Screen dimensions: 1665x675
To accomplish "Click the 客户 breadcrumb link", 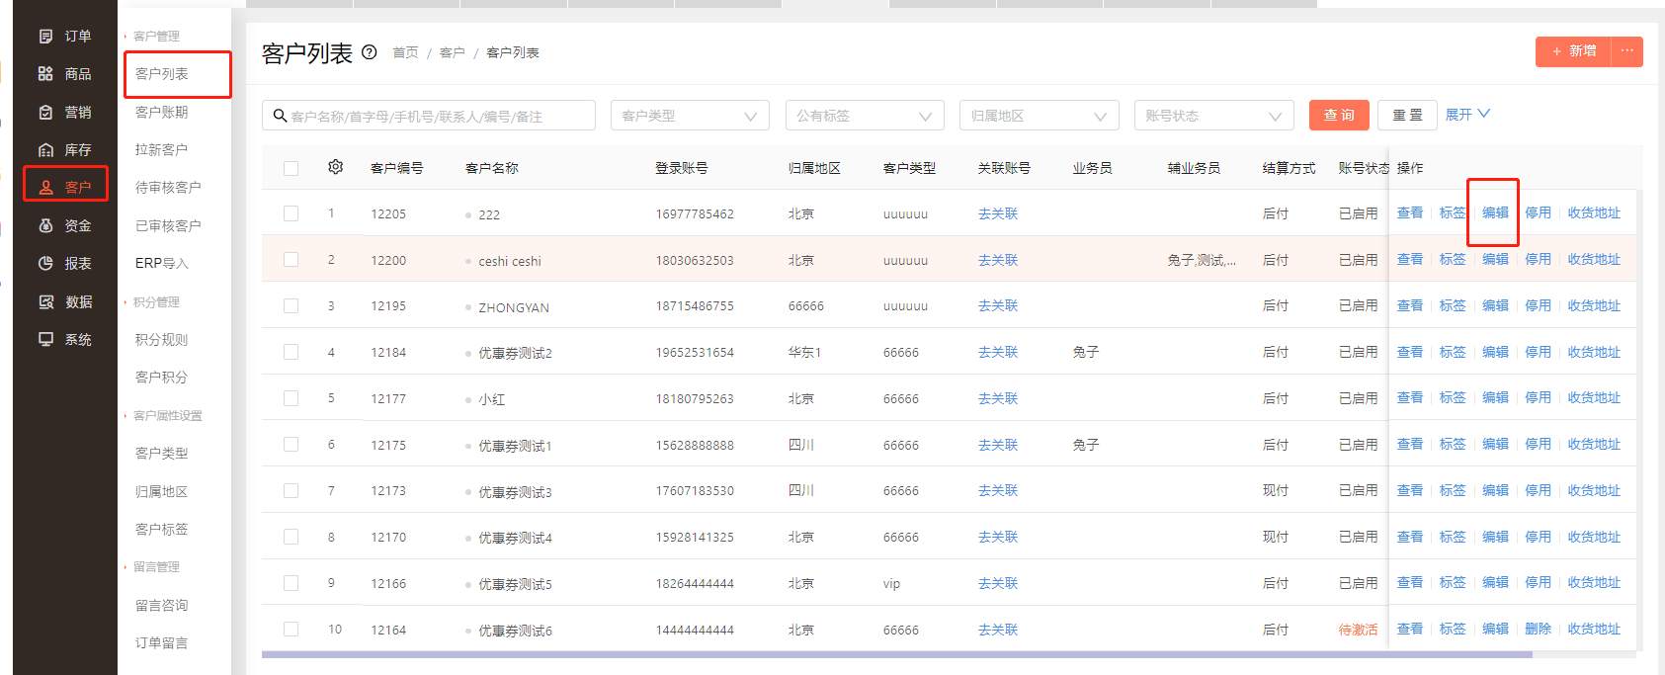I will 452,52.
